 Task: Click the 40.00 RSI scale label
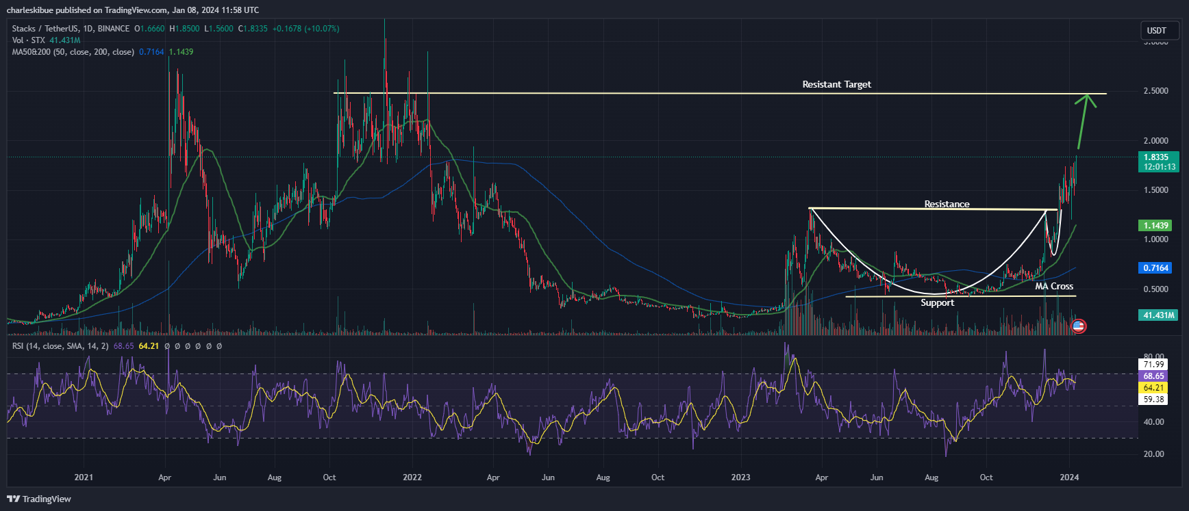click(x=1153, y=422)
